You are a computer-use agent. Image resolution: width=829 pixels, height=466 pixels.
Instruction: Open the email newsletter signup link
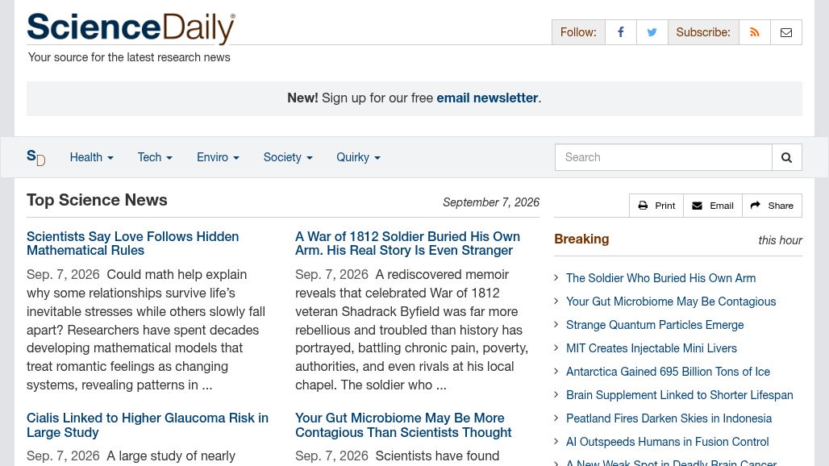[x=487, y=98]
